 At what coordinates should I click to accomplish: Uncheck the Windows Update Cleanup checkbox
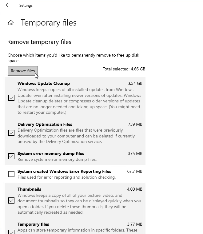pos(11,98)
